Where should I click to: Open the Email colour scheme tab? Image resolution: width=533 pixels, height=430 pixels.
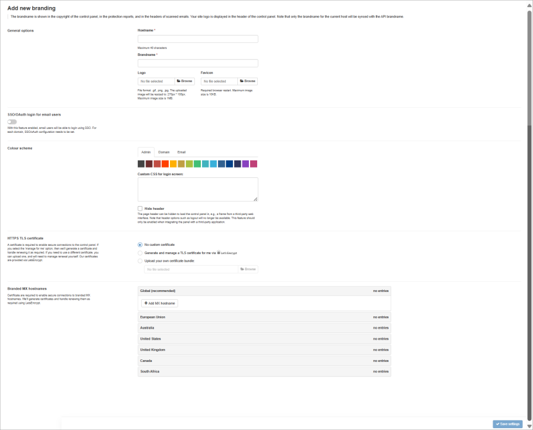pyautogui.click(x=182, y=152)
